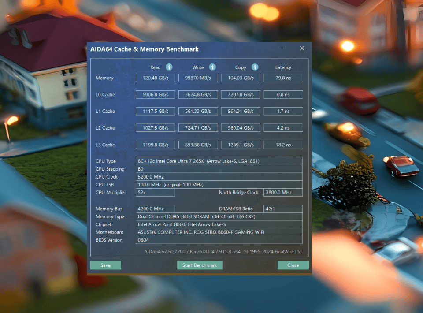Screen dimensions: 423x313
Task: Click the CPU Type label
Action: tap(106, 161)
